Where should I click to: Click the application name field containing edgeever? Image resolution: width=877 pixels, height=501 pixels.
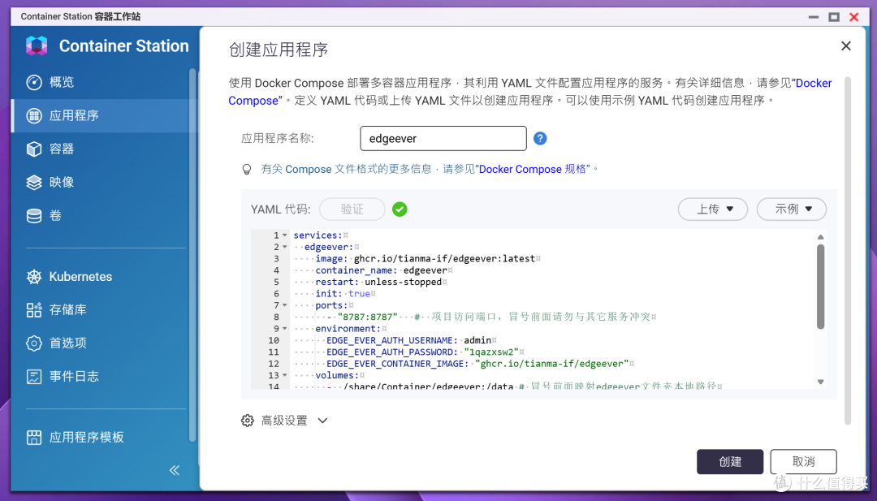click(x=443, y=138)
